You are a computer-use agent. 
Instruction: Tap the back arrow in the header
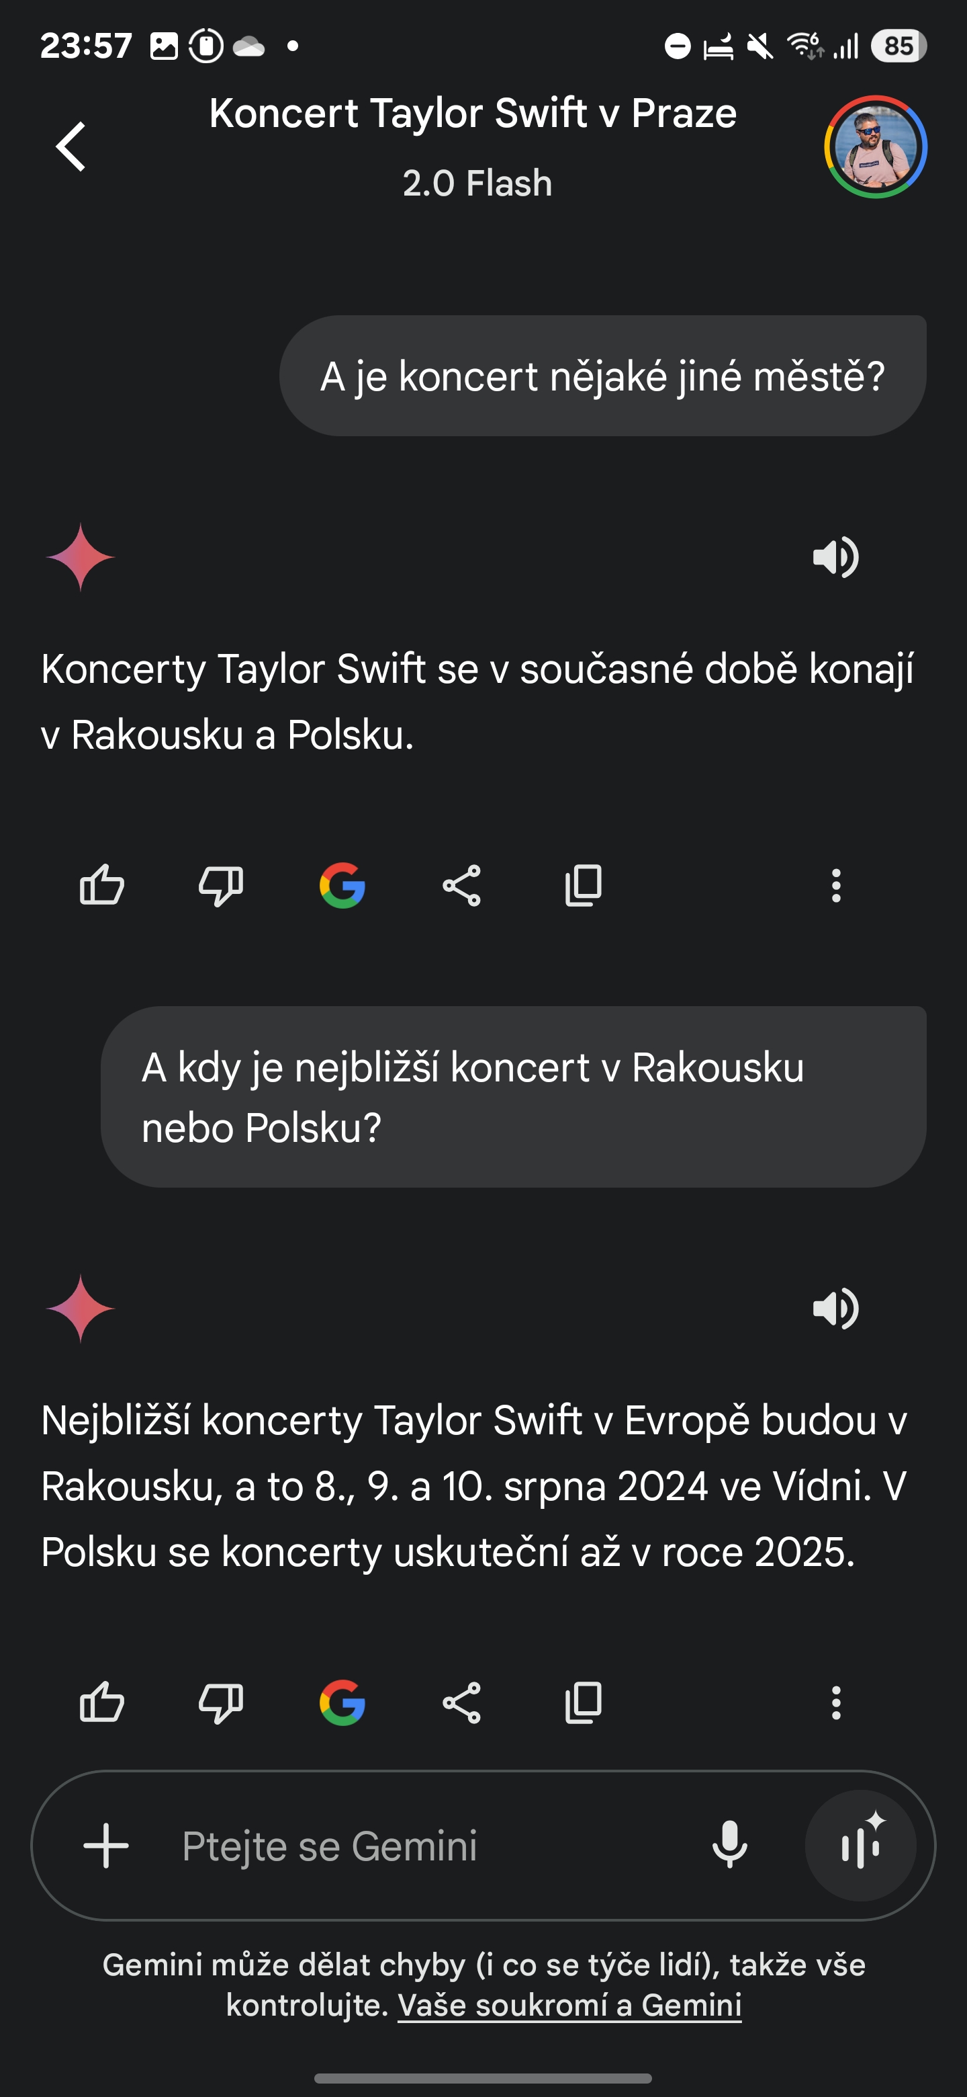pyautogui.click(x=72, y=147)
